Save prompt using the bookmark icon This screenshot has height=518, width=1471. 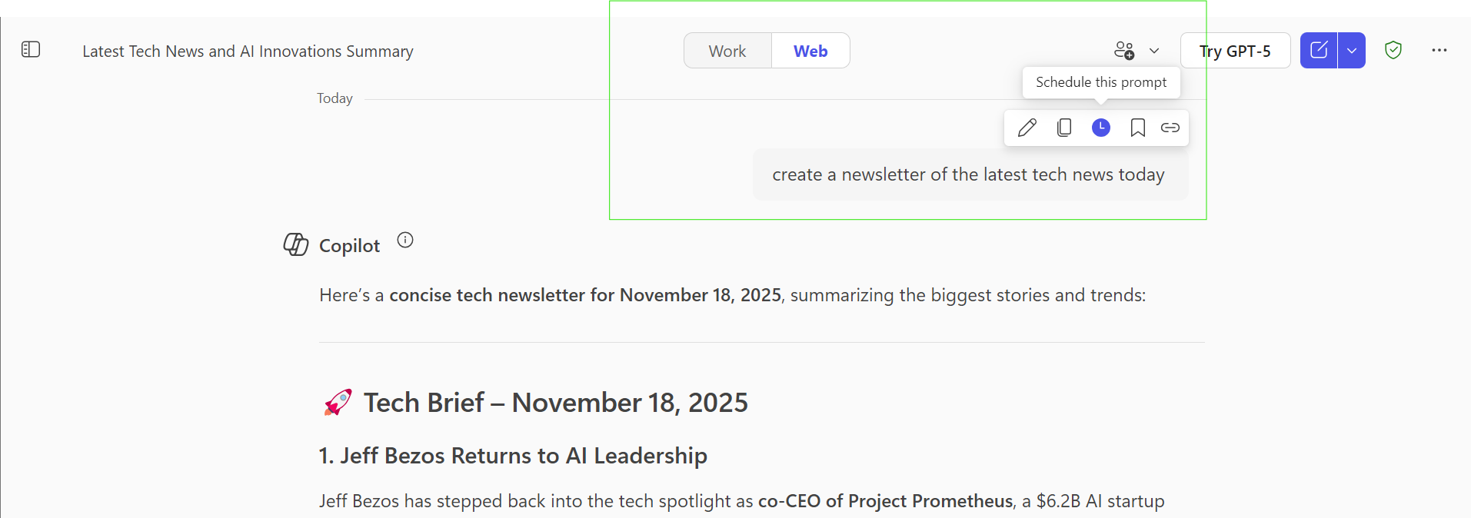(x=1138, y=128)
